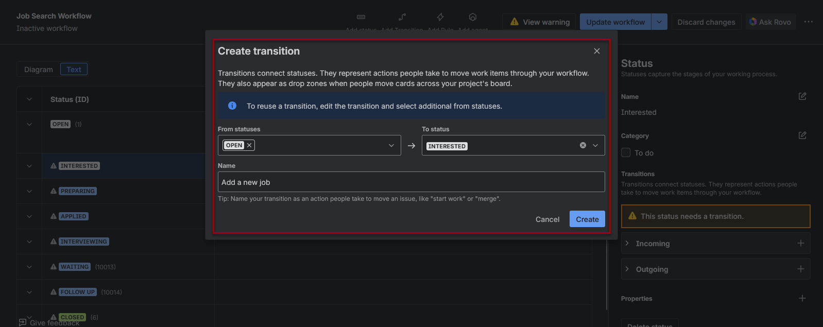Click the blue info icon in the banner
The image size is (823, 327).
(x=232, y=106)
